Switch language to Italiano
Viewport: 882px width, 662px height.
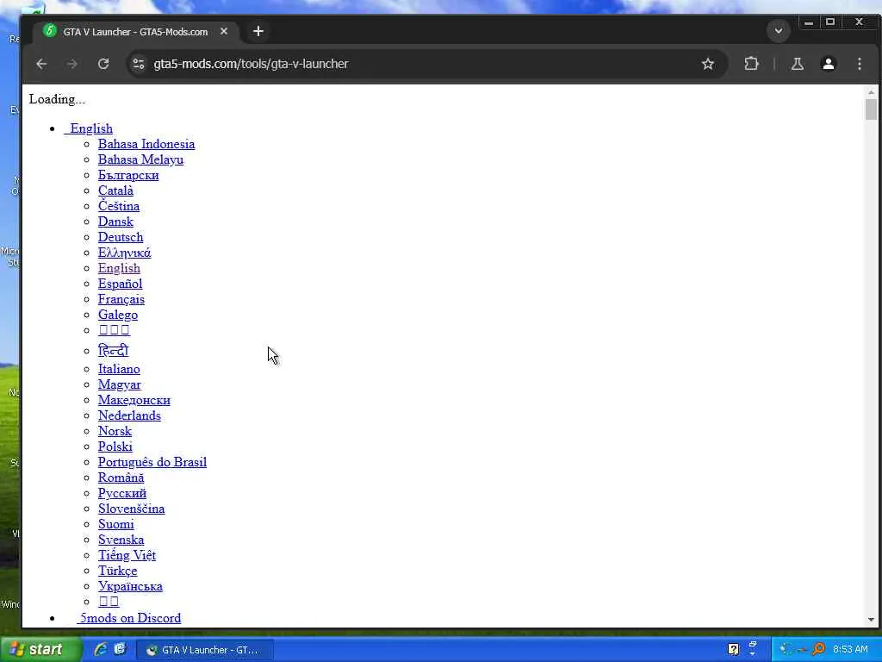tap(119, 369)
